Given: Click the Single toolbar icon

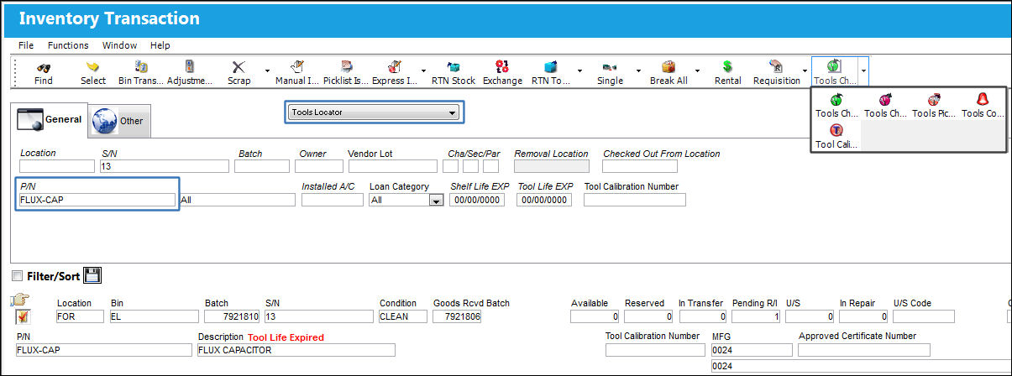Looking at the screenshot, I should pyautogui.click(x=610, y=67).
